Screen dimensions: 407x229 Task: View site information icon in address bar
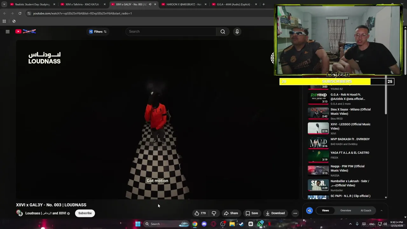(29, 13)
